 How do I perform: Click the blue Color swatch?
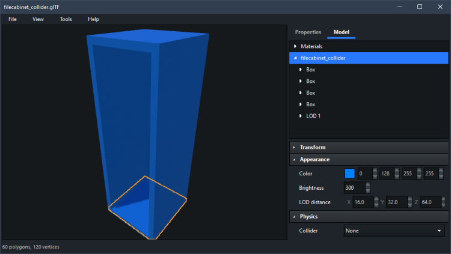[349, 174]
